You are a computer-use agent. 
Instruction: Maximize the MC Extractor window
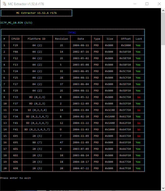(147, 4)
